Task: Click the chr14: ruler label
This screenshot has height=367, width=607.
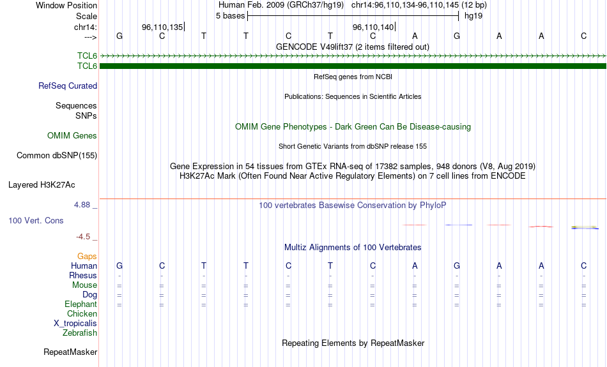Action: coord(86,27)
